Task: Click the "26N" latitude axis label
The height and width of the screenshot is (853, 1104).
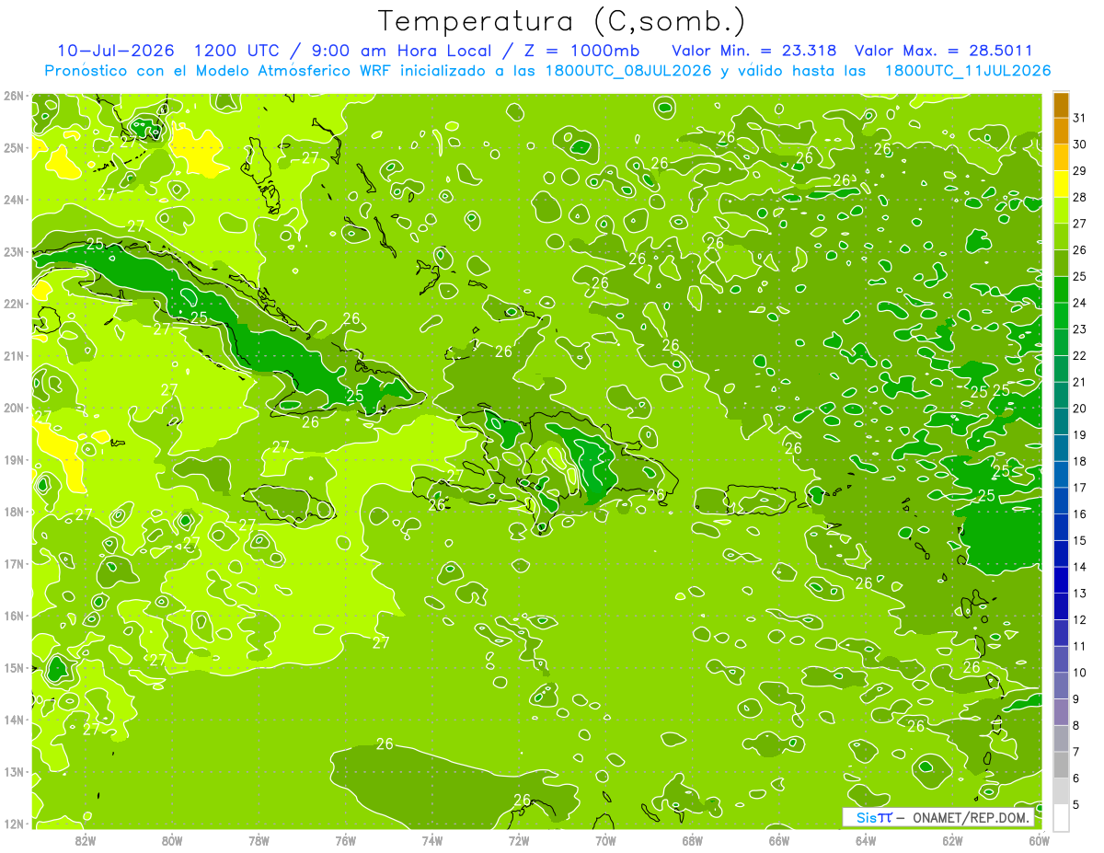Action: click(x=14, y=96)
